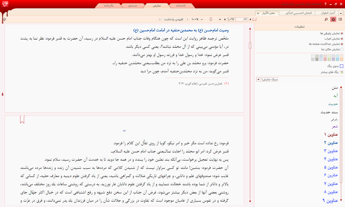This screenshot has width=345, height=207.
Task: Select آیه style entry
Action: [336, 96]
